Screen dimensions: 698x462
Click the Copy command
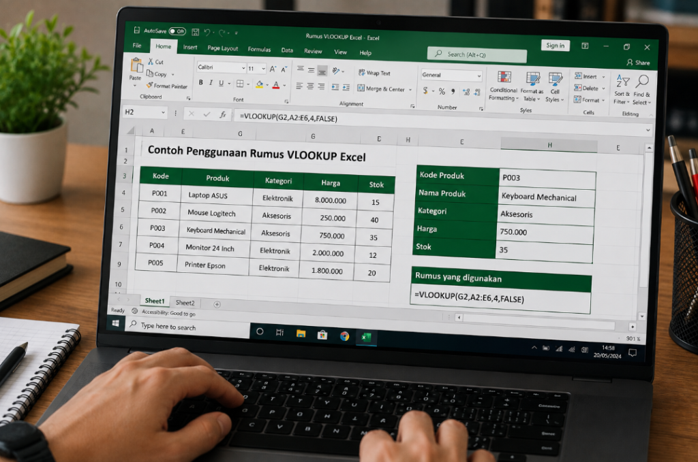[158, 73]
